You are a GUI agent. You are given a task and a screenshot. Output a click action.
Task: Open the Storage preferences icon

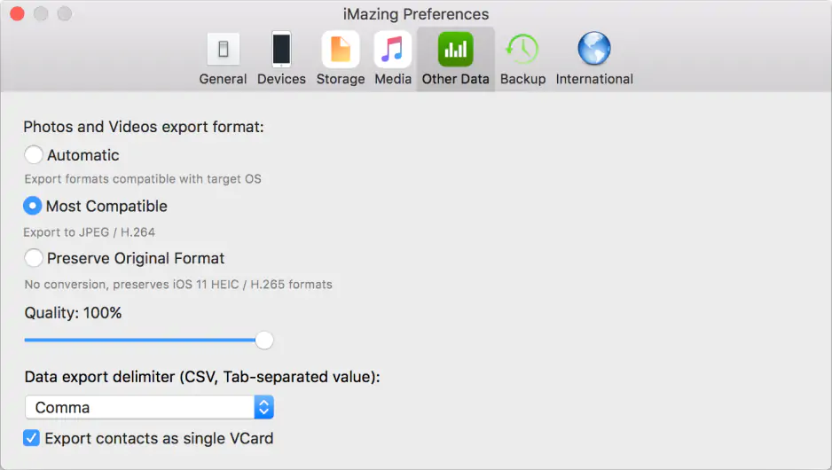click(341, 49)
